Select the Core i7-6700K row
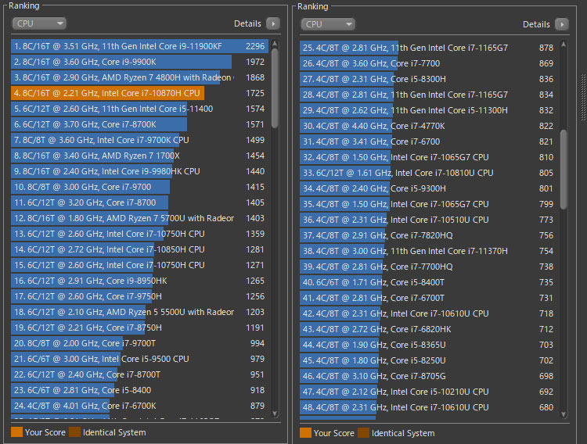The image size is (587, 444). (139, 406)
